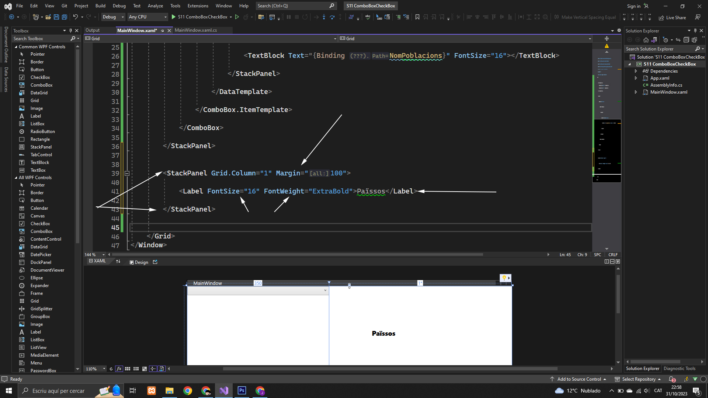Click the Step Into debug icon
The height and width of the screenshot is (398, 708).
pyautogui.click(x=324, y=17)
